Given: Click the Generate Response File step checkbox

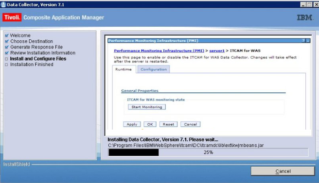Looking at the screenshot, I should (6, 47).
